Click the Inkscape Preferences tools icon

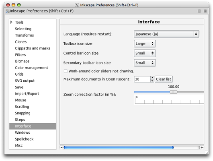coord(8,11)
